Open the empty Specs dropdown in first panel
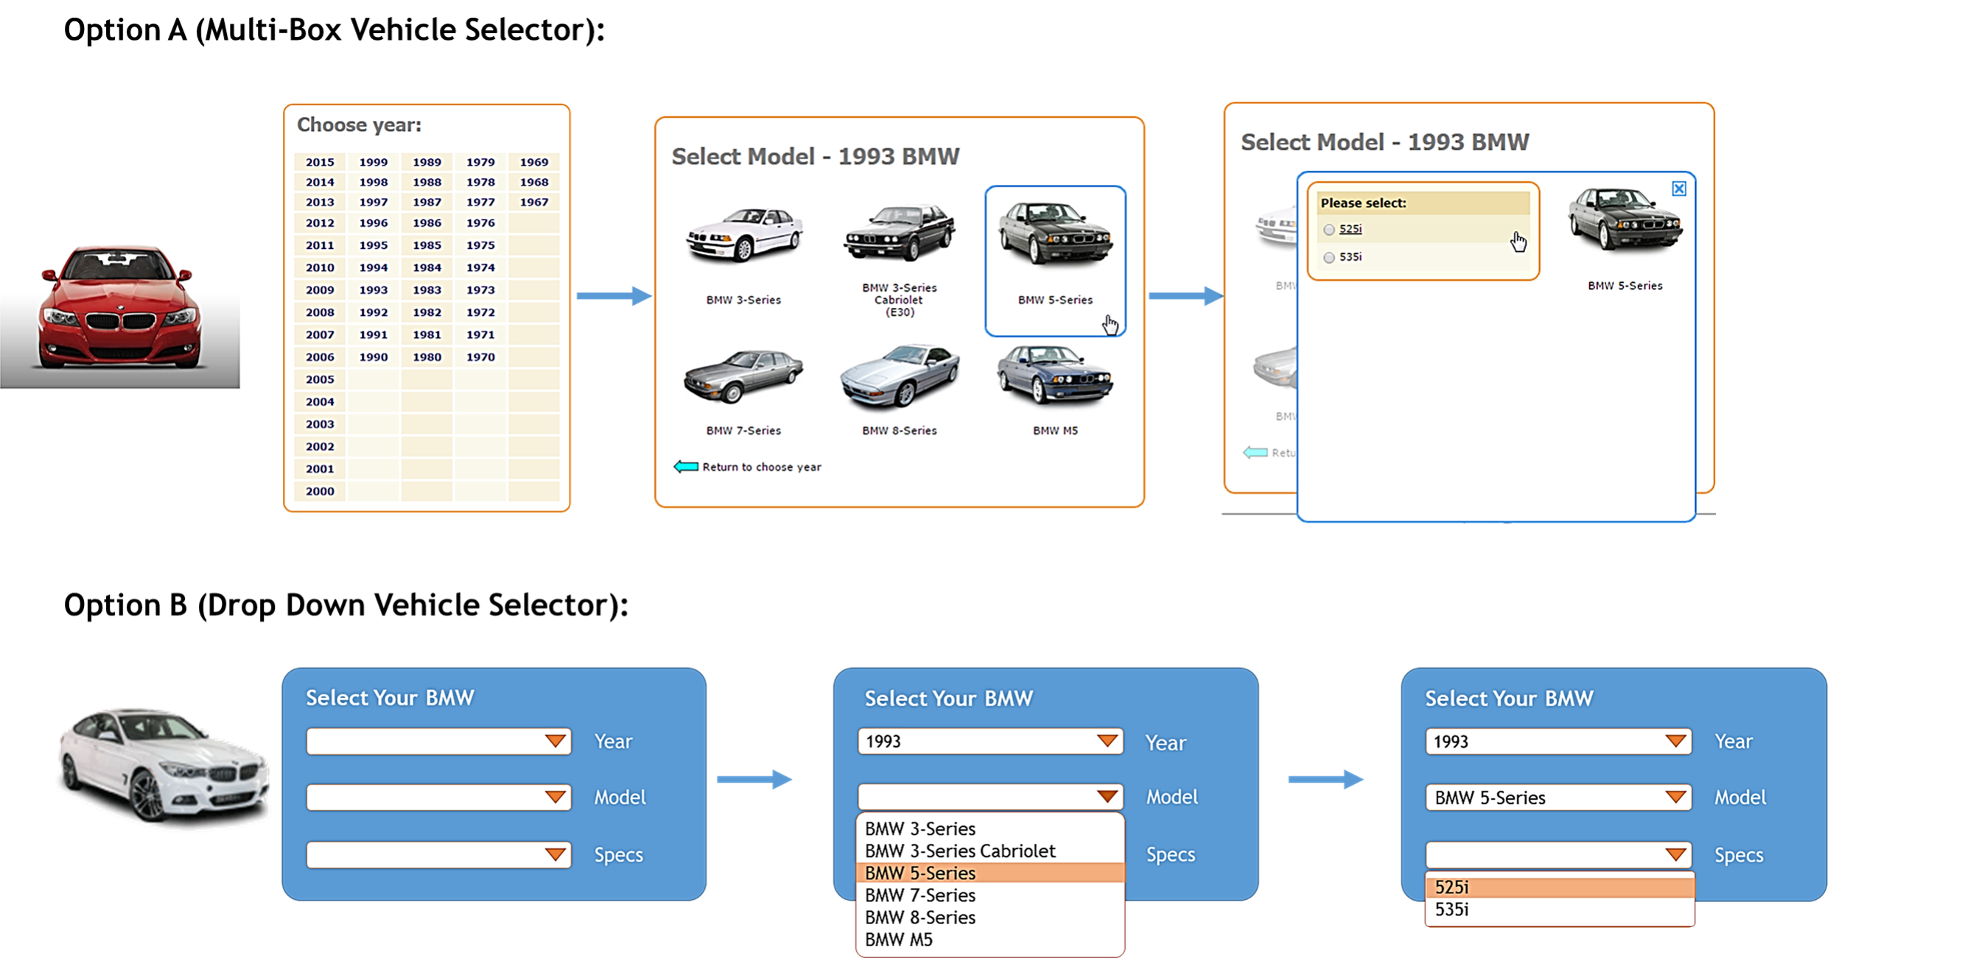Image resolution: width=1976 pixels, height=975 pixels. pyautogui.click(x=439, y=855)
